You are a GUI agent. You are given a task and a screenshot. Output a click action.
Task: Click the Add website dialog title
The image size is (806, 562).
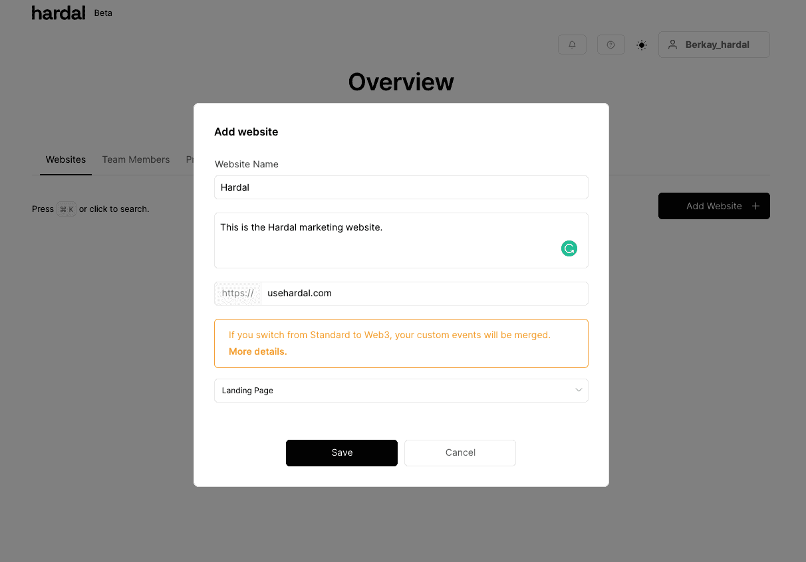click(x=246, y=132)
